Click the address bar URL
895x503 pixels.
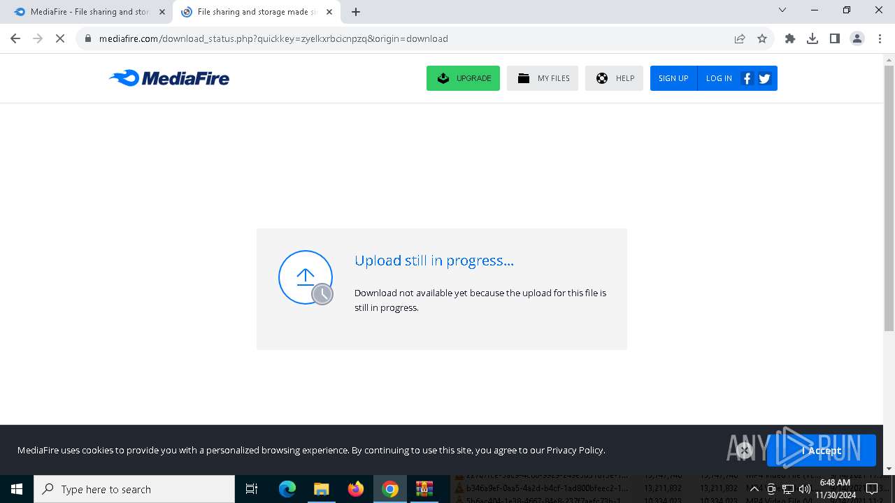pos(273,38)
